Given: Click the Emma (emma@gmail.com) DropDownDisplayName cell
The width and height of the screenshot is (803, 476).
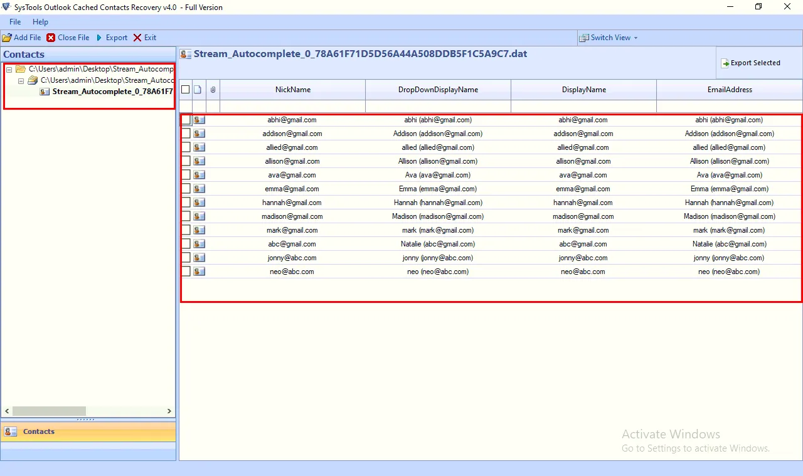Looking at the screenshot, I should 438,189.
